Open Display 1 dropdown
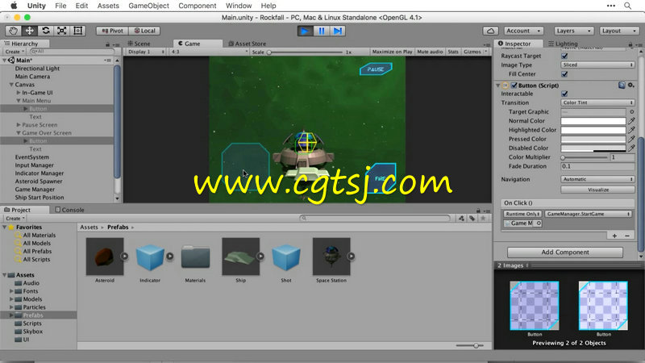 pyautogui.click(x=145, y=52)
